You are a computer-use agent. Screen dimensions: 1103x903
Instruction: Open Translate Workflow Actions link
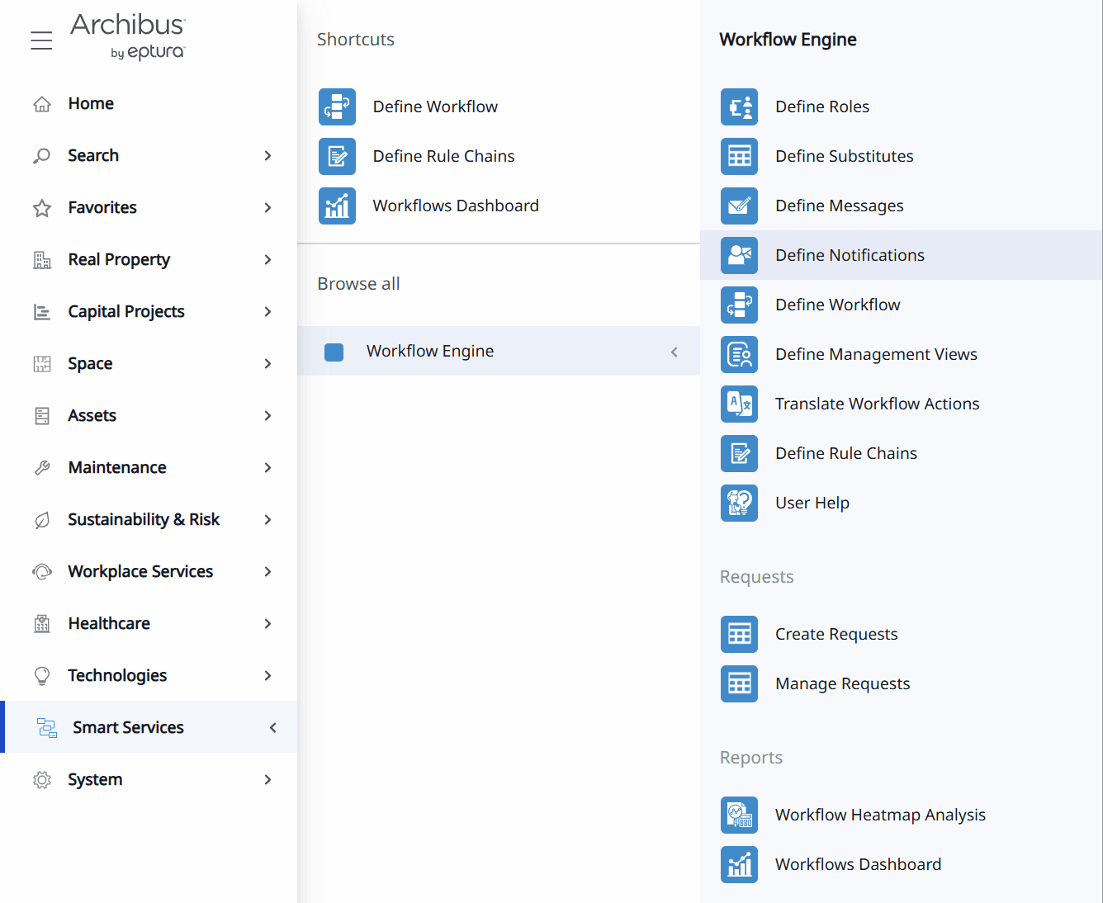pyautogui.click(x=877, y=404)
